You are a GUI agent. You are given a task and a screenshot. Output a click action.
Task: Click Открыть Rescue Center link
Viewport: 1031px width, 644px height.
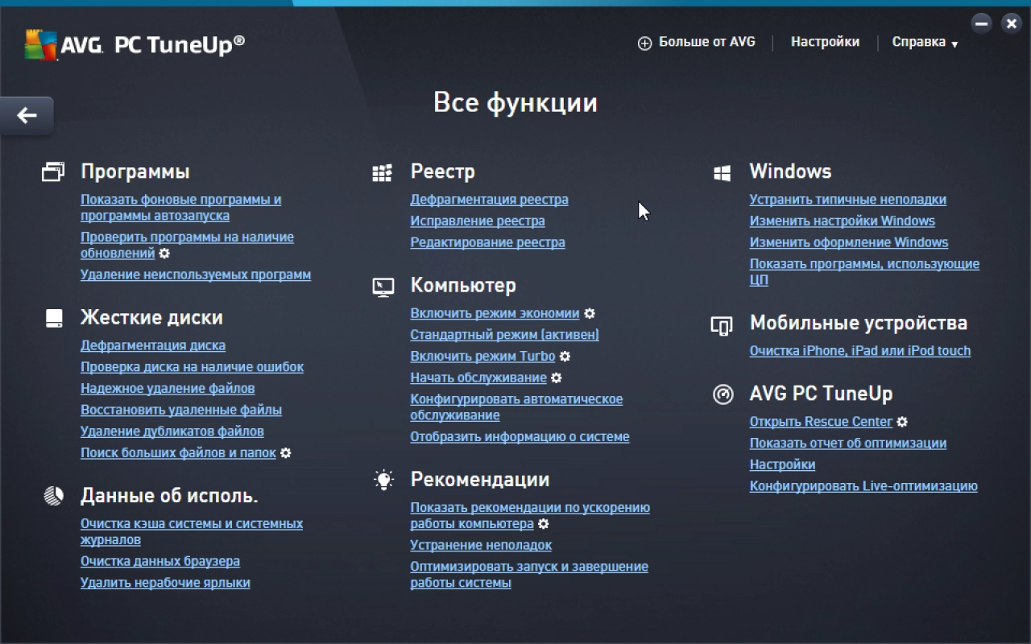[x=821, y=422]
